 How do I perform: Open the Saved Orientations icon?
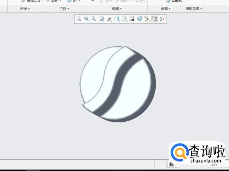124,19
